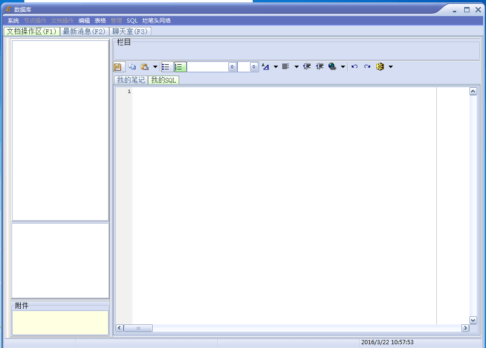Maximize the 数据库 window
This screenshot has width=486, height=348.
467,10
